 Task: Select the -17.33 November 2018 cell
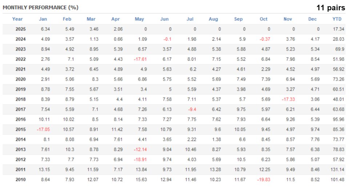[288, 99]
